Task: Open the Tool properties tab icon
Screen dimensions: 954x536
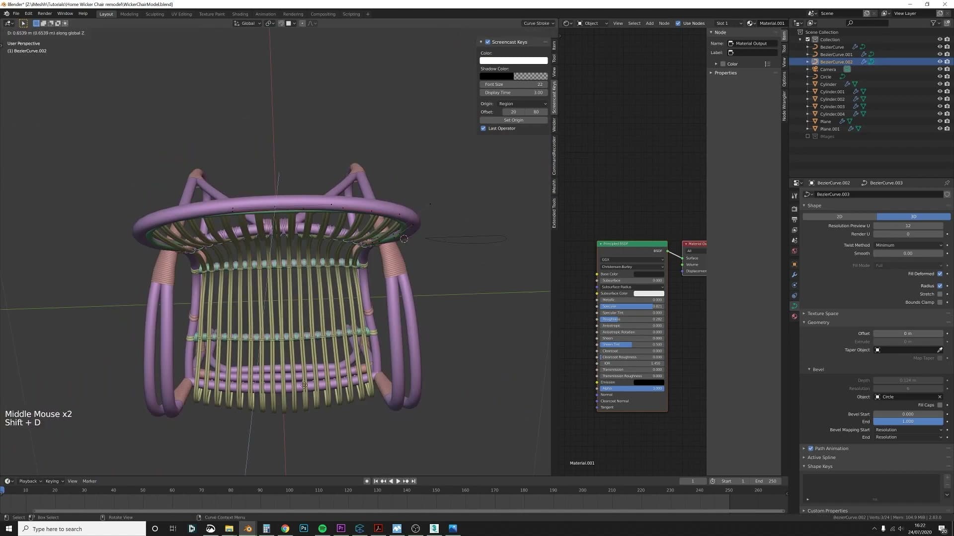Action: coord(795,196)
